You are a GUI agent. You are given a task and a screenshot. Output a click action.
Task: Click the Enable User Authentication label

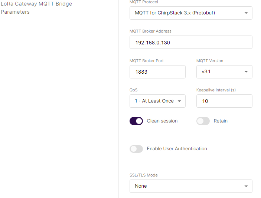tap(177, 149)
